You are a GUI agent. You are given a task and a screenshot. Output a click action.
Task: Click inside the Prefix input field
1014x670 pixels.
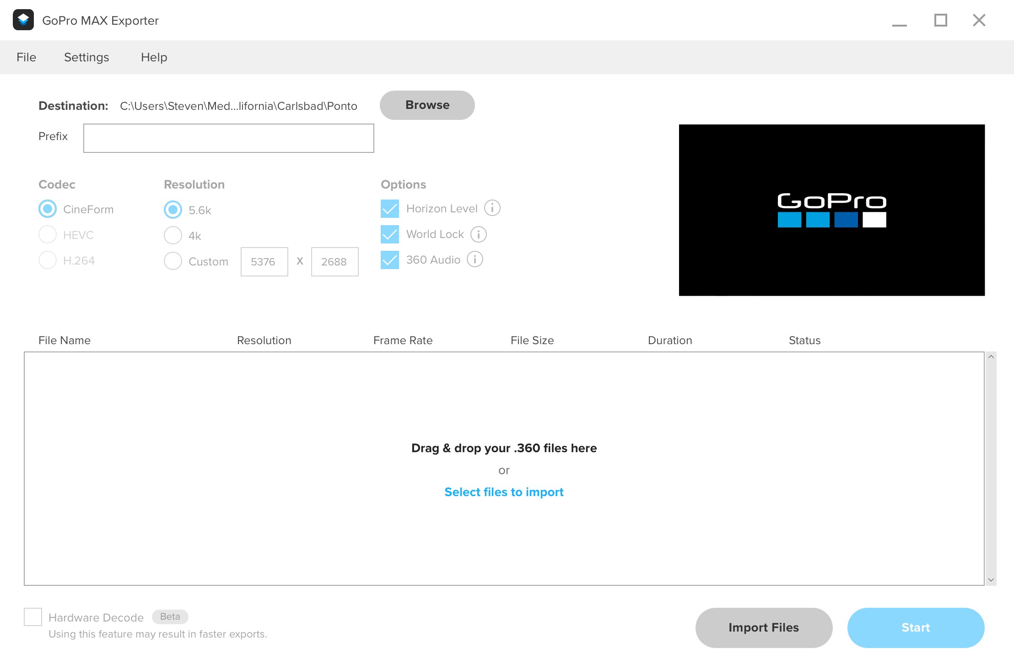[228, 138]
